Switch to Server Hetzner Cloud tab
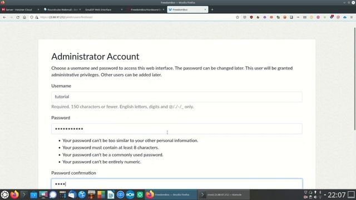This screenshot has height=200, width=356. coord(21,9)
